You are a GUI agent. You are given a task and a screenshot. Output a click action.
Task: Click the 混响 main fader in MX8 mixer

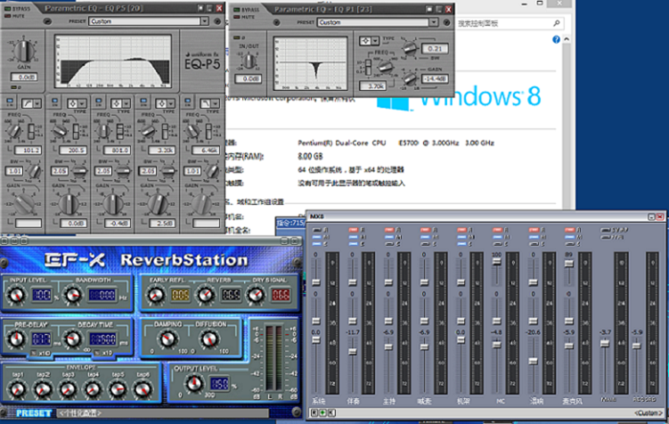tap(534, 362)
